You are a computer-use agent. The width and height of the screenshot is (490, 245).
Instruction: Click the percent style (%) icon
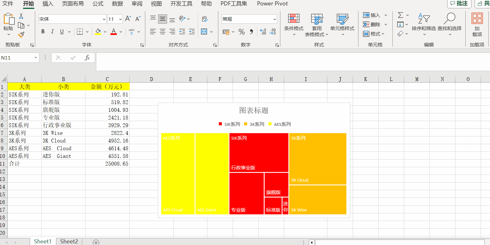pos(242,31)
